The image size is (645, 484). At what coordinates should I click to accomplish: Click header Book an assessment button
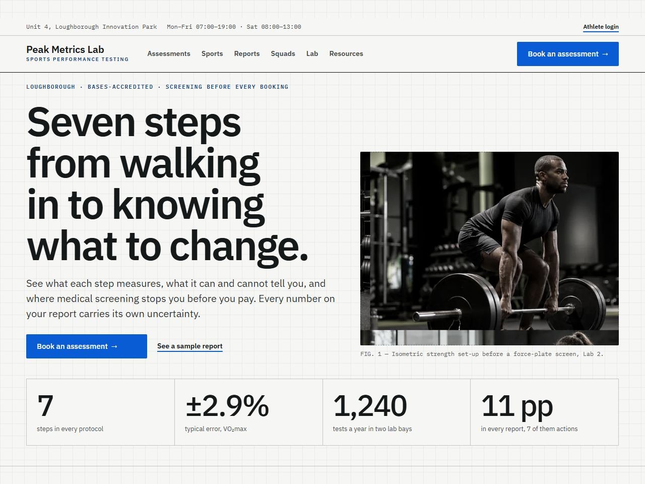coord(568,54)
